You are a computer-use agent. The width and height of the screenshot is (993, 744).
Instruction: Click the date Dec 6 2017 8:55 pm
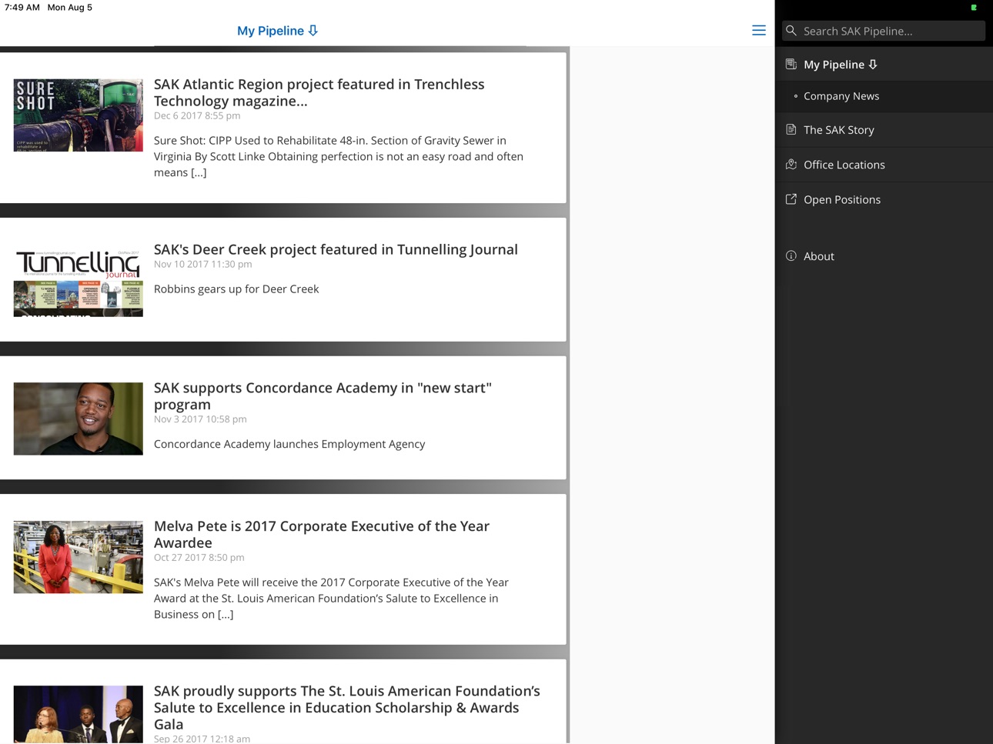click(197, 115)
